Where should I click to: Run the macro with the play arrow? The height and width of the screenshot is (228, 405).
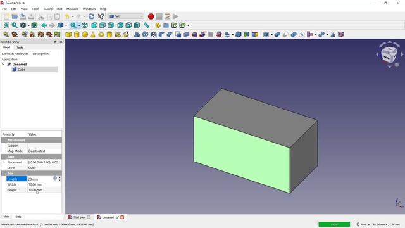(x=176, y=16)
